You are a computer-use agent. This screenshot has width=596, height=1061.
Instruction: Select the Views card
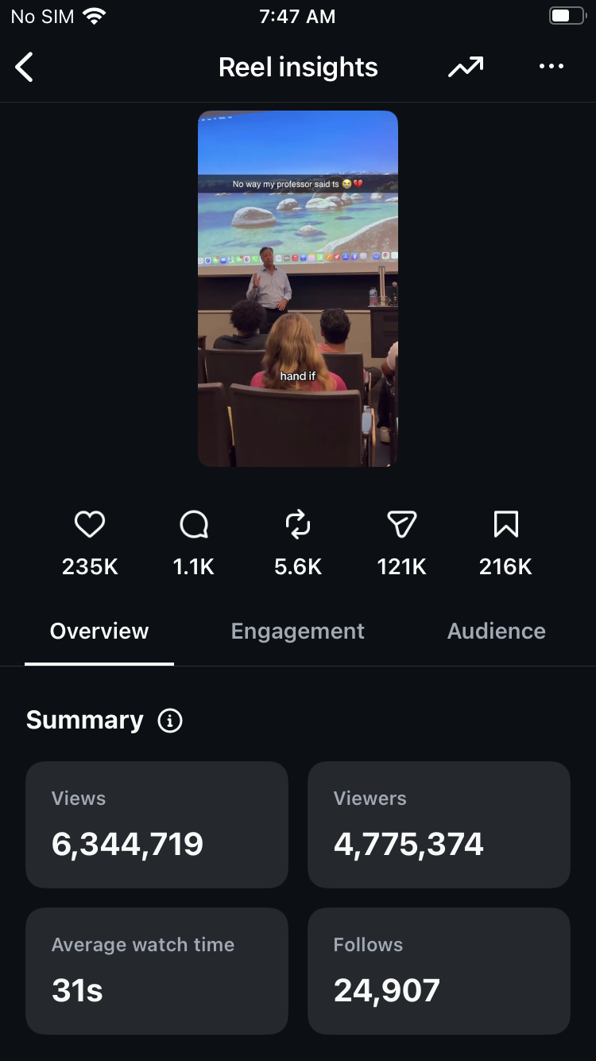157,825
